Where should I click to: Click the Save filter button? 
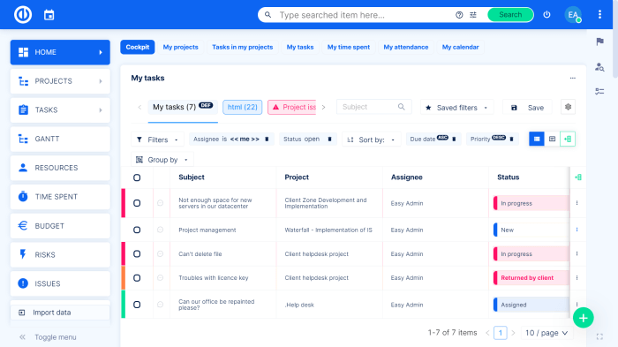(527, 108)
